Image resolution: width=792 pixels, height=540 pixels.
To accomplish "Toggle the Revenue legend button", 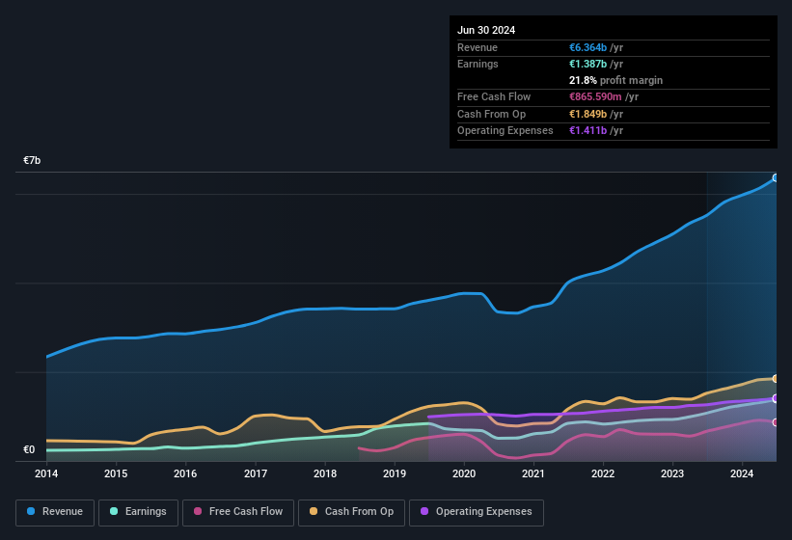I will [x=55, y=513].
